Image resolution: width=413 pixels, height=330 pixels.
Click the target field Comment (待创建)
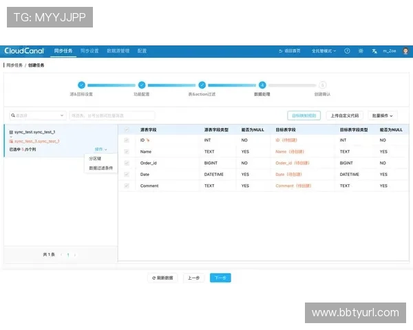point(293,186)
